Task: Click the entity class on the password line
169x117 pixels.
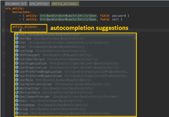Action: 68,16
